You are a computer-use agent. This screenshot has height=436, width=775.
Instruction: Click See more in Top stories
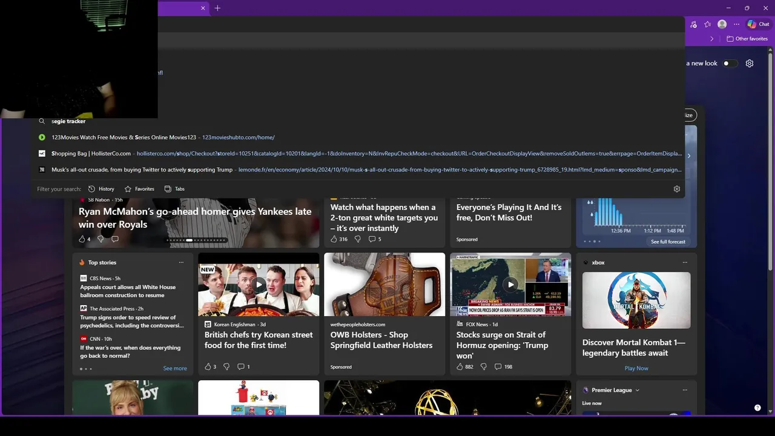click(x=175, y=368)
